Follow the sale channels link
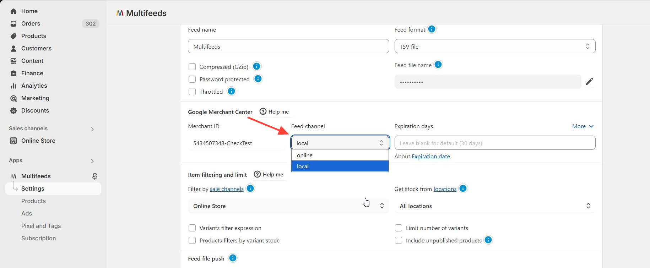 tap(227, 189)
